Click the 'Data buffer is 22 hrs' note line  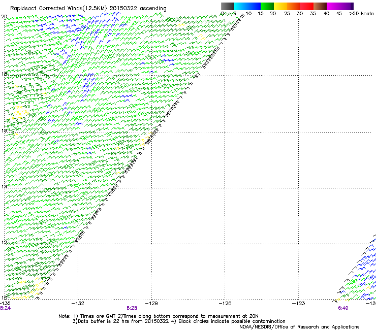coord(179,321)
